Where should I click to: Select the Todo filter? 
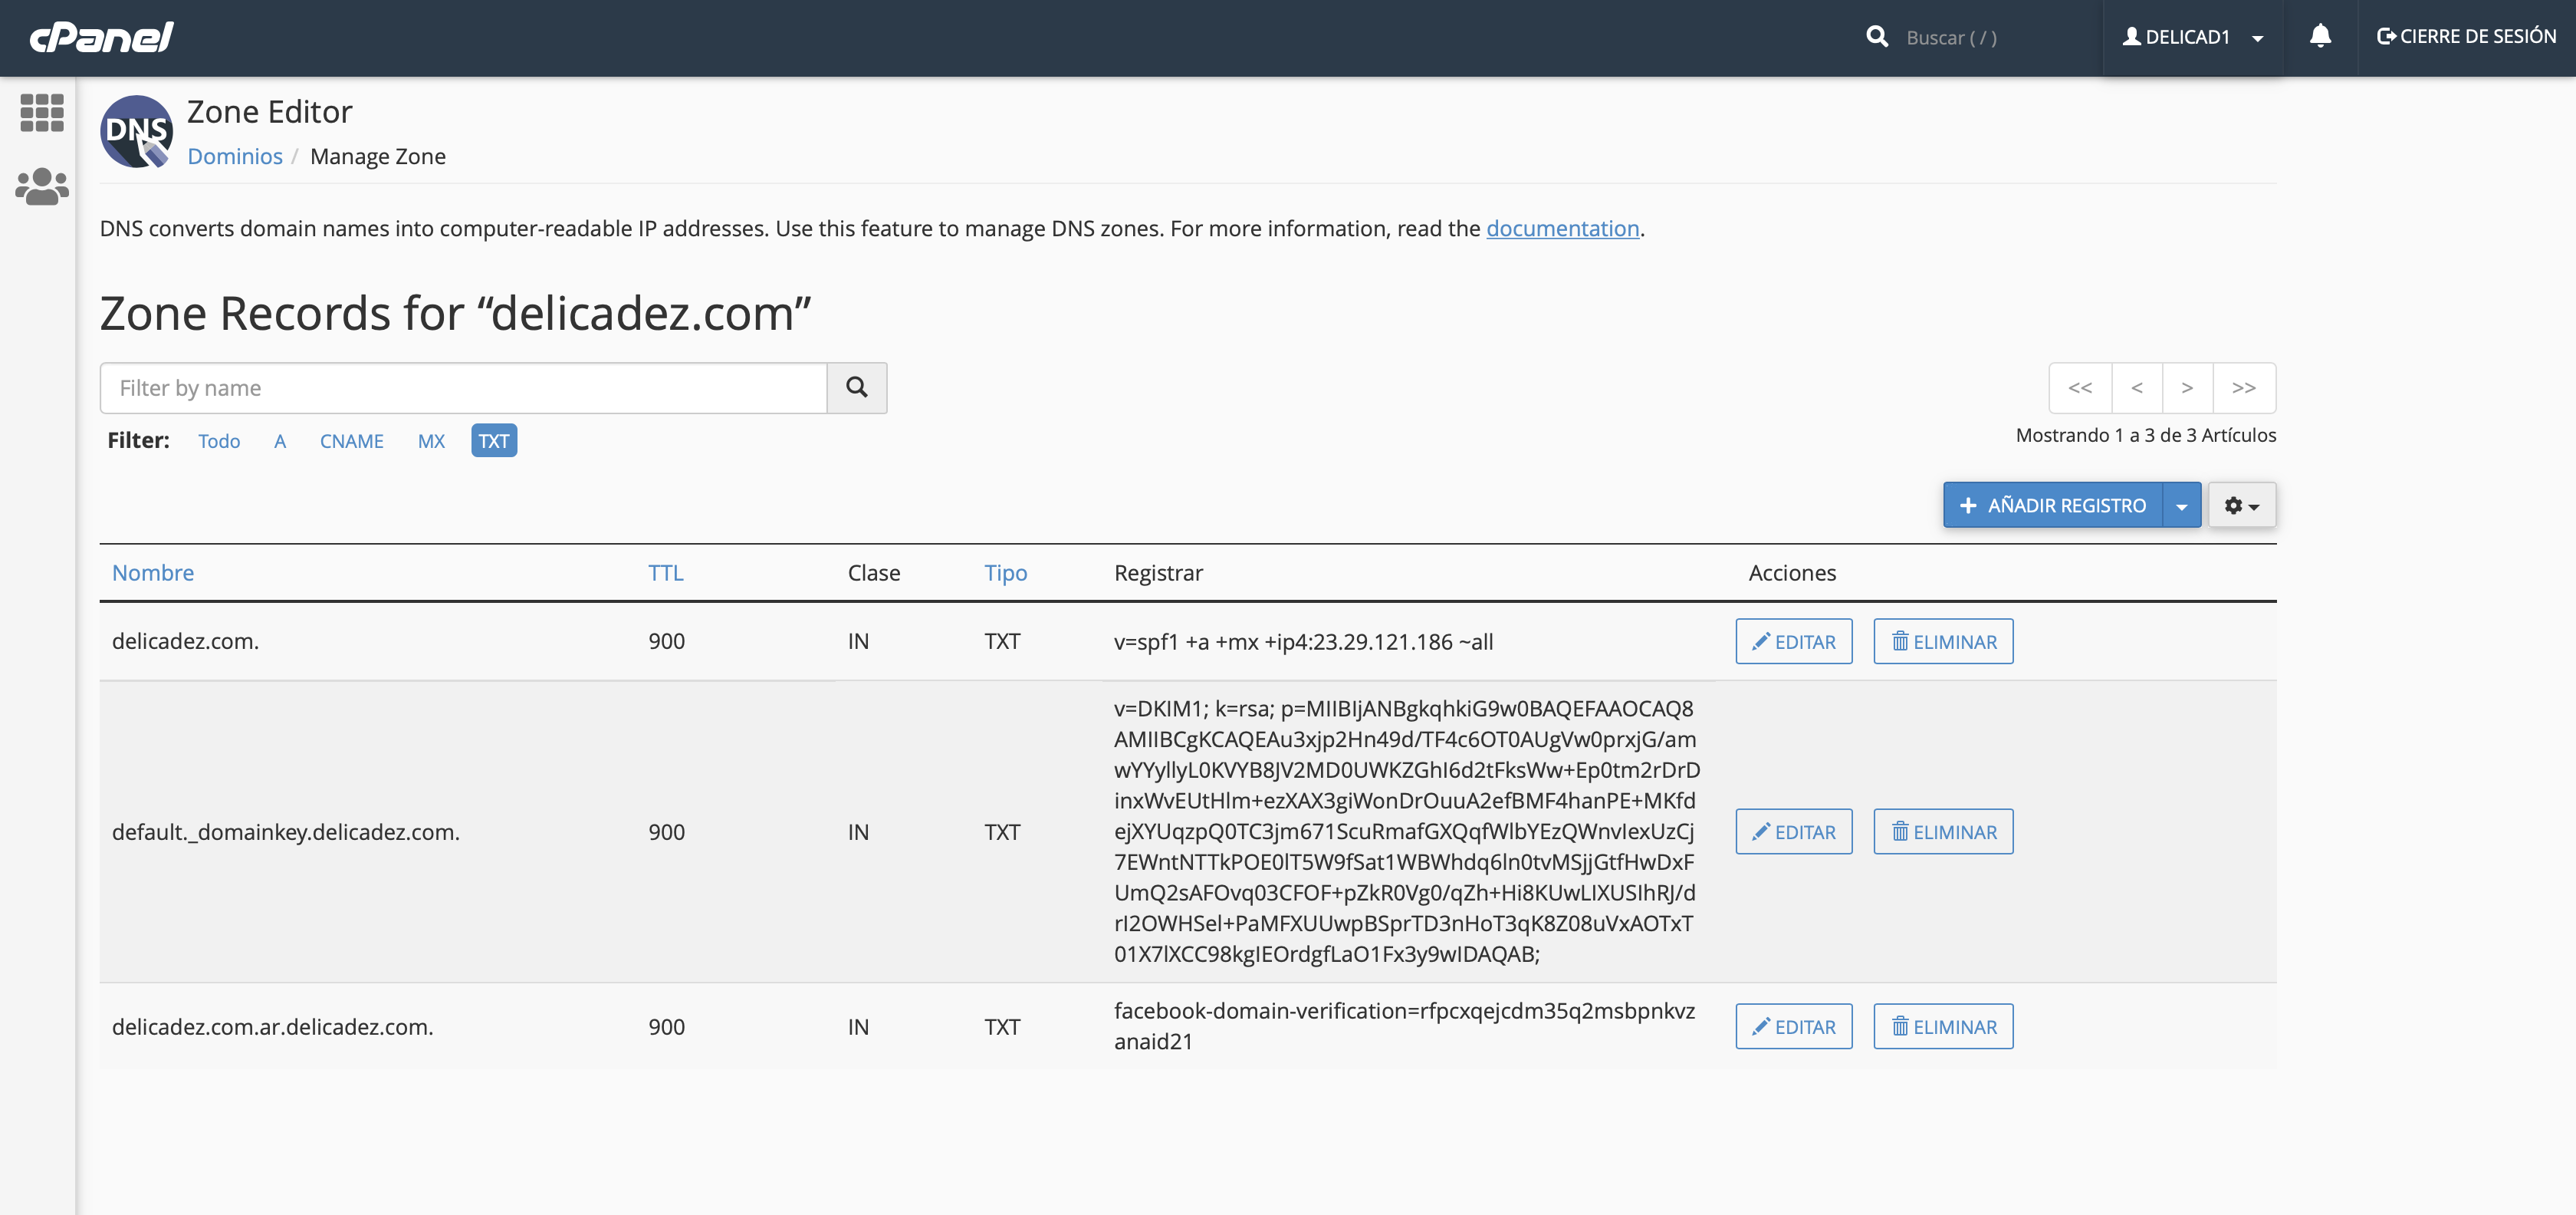(x=219, y=441)
